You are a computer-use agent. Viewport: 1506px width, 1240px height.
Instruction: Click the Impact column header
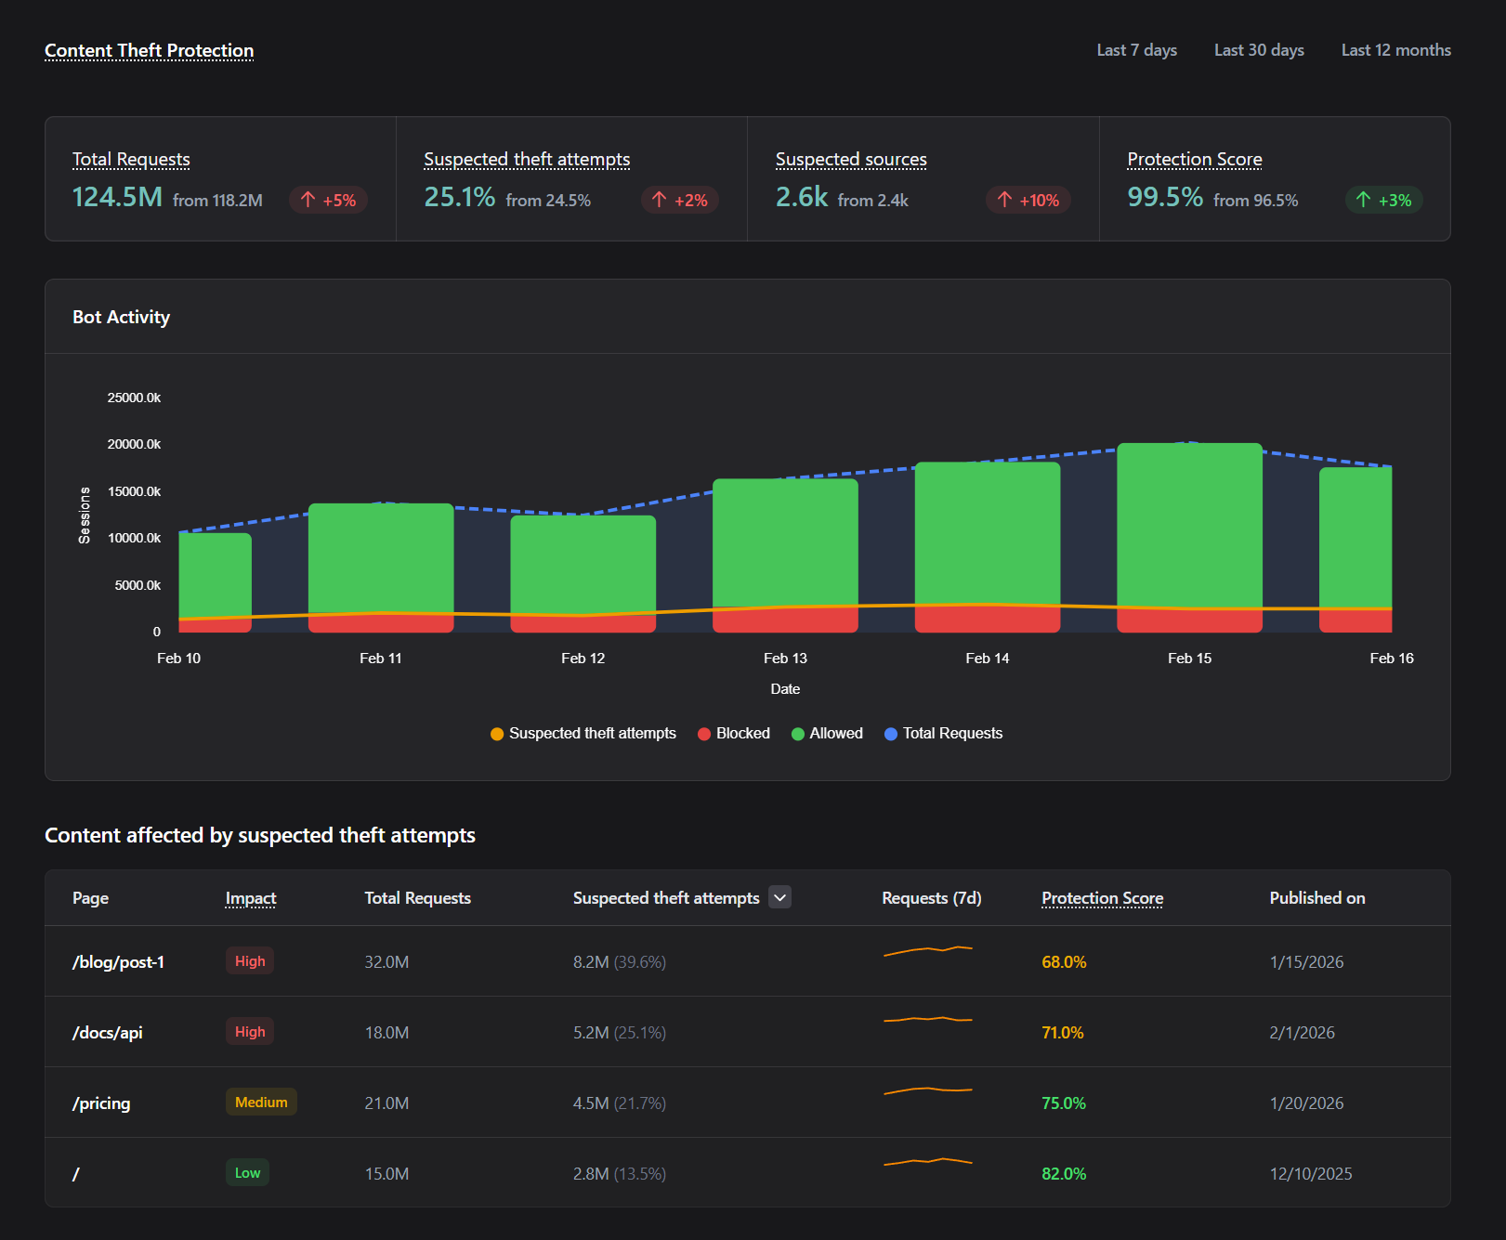[250, 898]
